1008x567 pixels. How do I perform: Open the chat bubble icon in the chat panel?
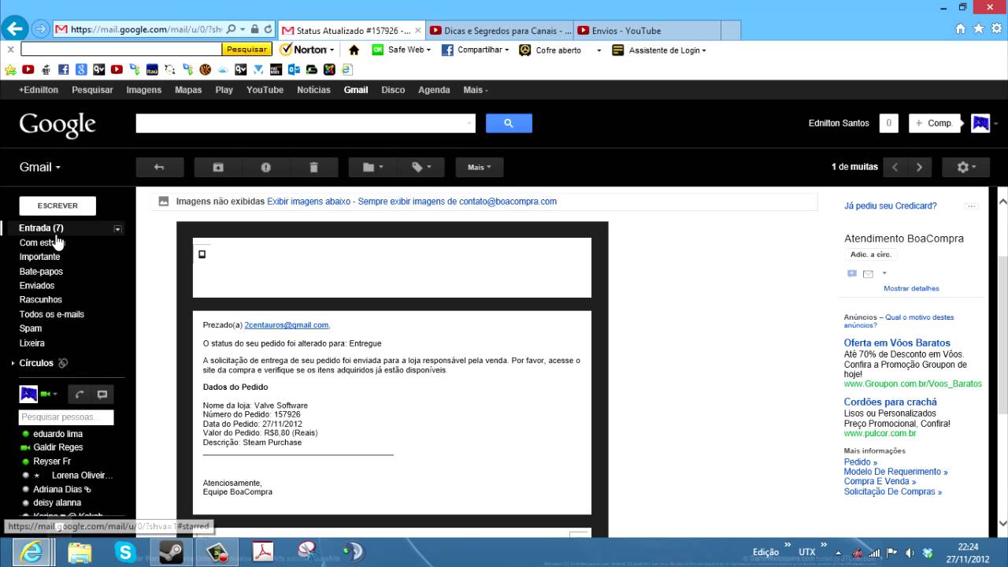tap(102, 394)
